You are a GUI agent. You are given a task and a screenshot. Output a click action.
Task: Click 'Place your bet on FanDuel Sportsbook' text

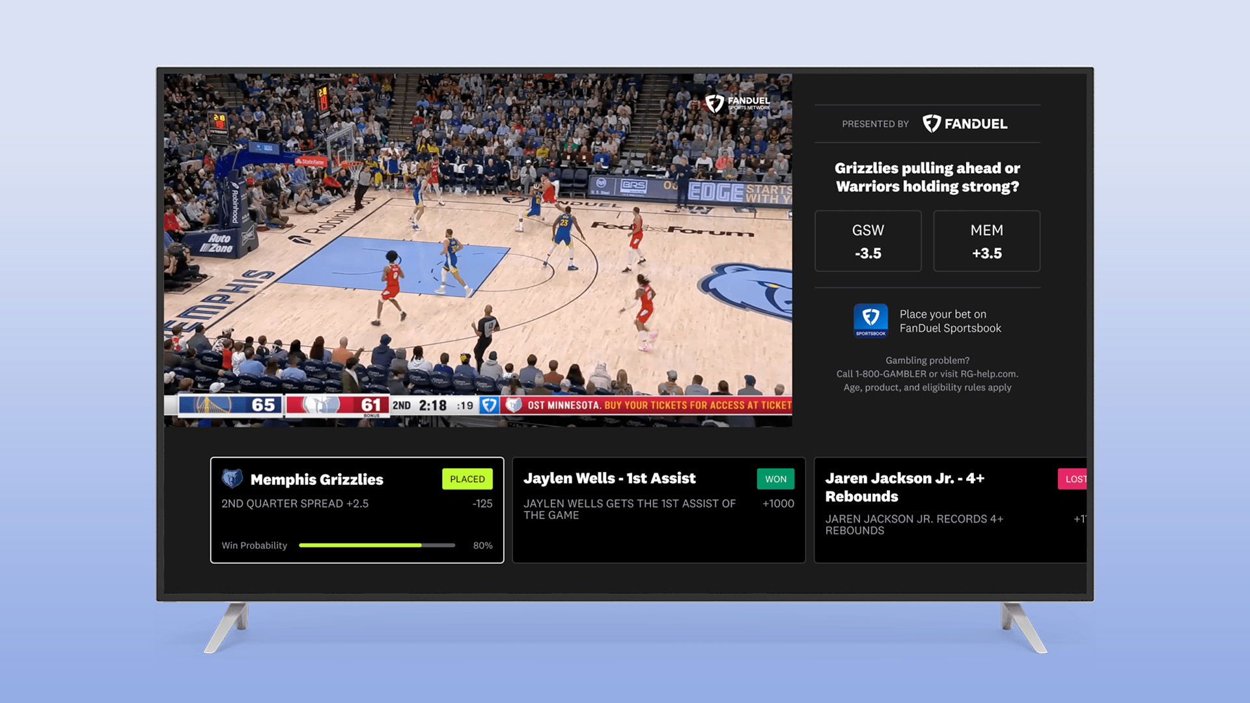coord(950,321)
